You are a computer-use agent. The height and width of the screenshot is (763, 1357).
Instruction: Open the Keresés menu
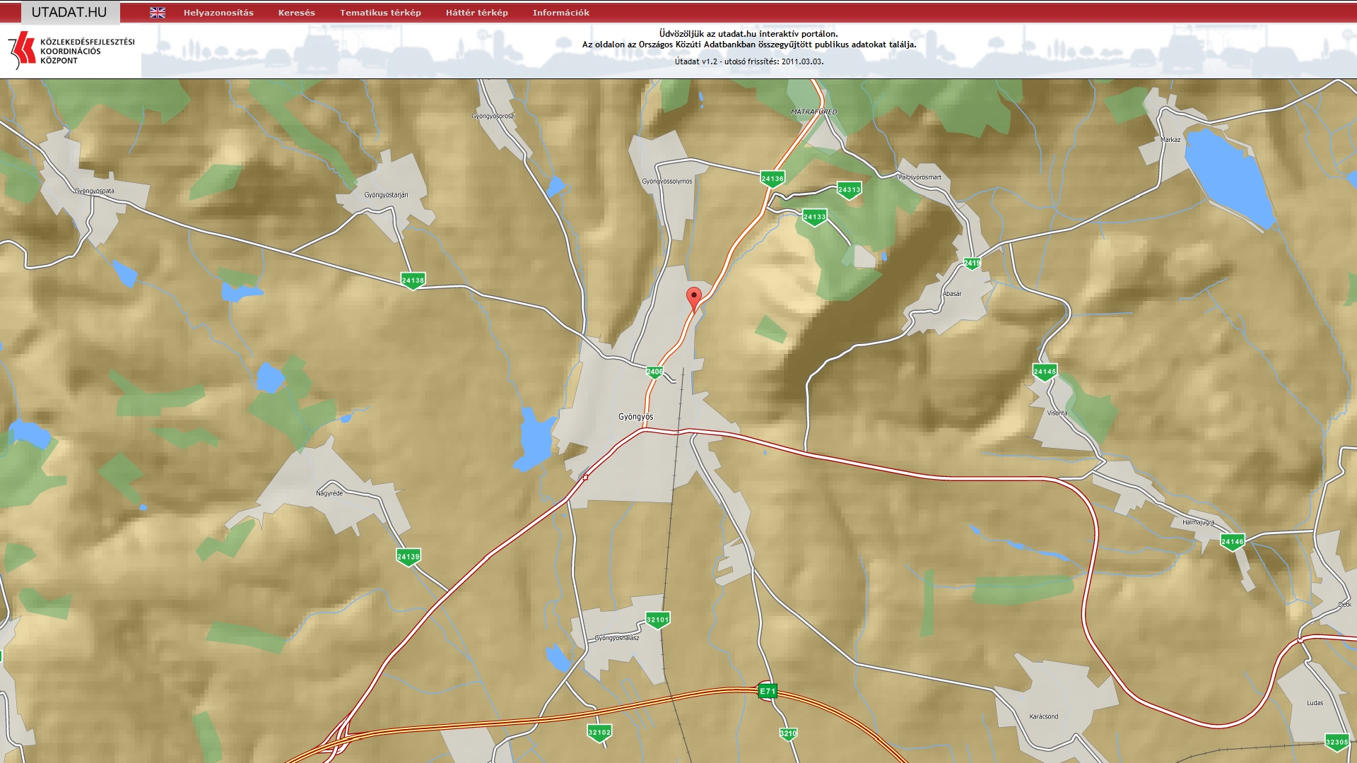pos(297,13)
